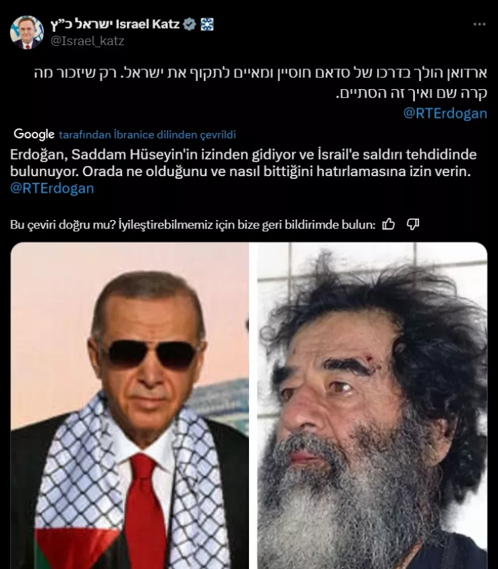Click the Google logo above translation

point(34,134)
